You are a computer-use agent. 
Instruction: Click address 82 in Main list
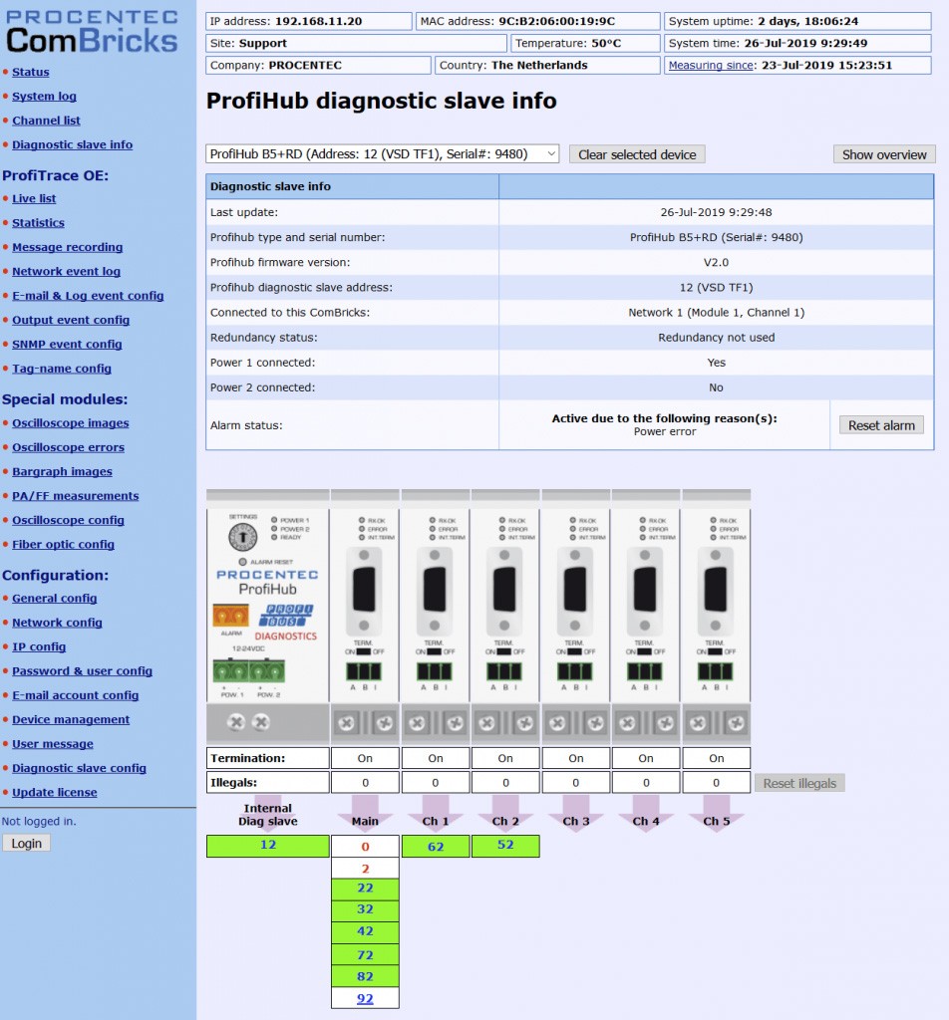(365, 976)
